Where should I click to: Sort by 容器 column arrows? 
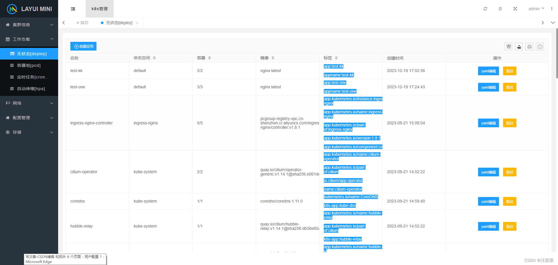(210, 58)
